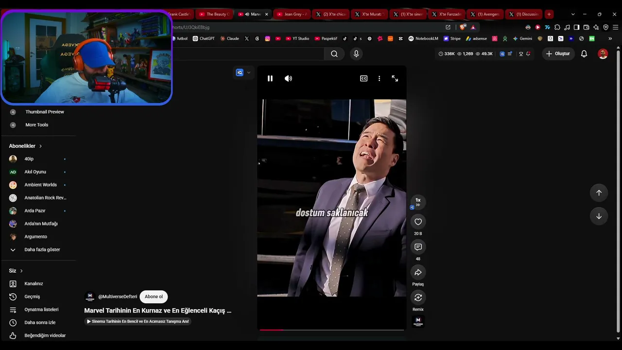Screen dimensions: 622x350
Task: Toggle closed captions on the Short
Action: coord(363,78)
